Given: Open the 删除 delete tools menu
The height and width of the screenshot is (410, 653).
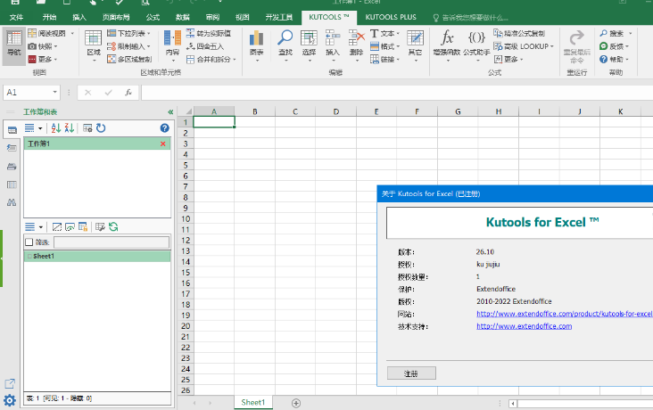Looking at the screenshot, I should coord(357,45).
